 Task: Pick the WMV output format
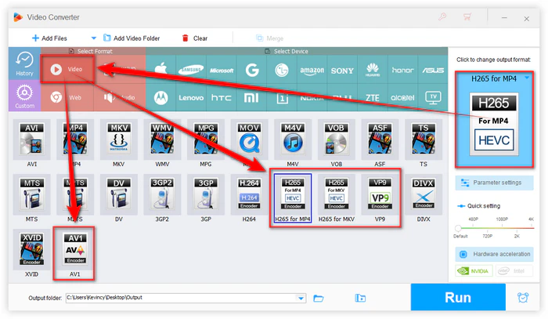click(162, 140)
